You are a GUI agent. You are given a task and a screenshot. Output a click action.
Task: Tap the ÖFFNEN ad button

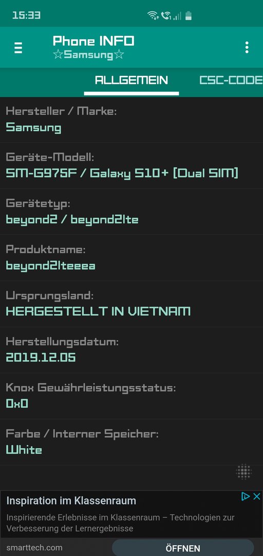[x=183, y=548]
